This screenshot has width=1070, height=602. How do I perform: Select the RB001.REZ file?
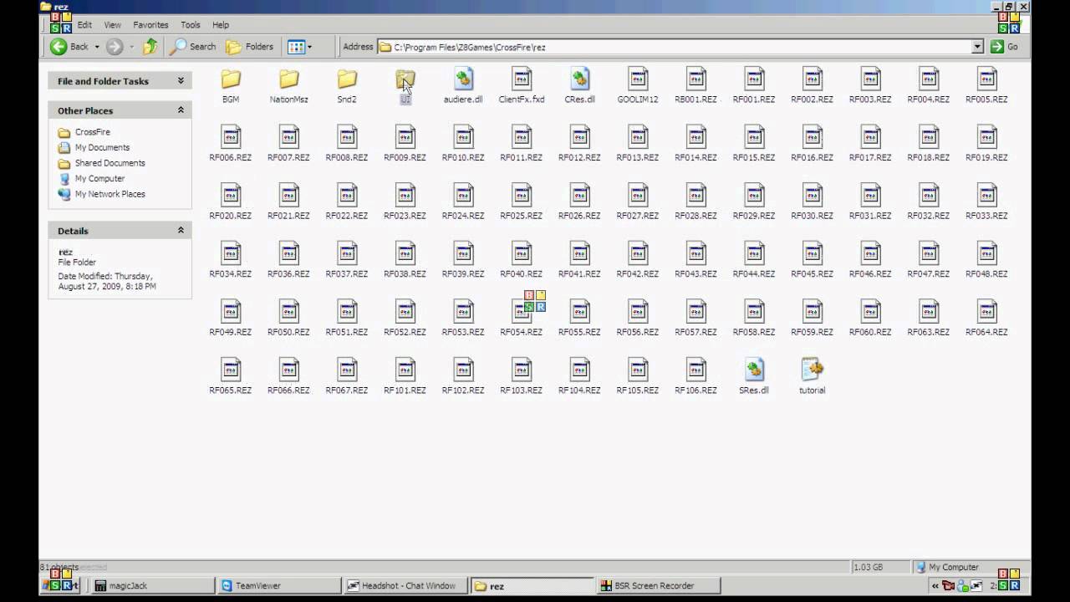pyautogui.click(x=696, y=86)
